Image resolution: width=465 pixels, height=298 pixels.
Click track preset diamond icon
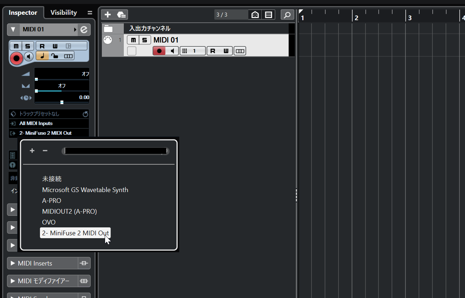click(13, 114)
